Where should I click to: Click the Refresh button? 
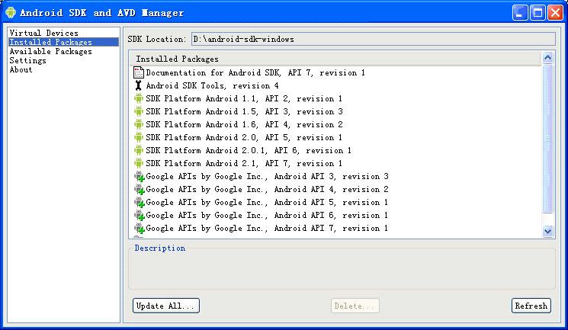tap(531, 306)
